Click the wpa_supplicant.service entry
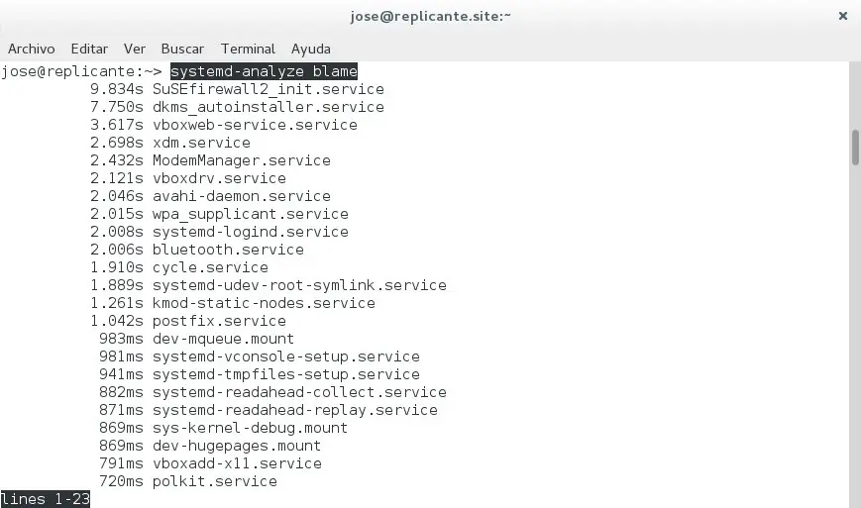 pyautogui.click(x=251, y=214)
